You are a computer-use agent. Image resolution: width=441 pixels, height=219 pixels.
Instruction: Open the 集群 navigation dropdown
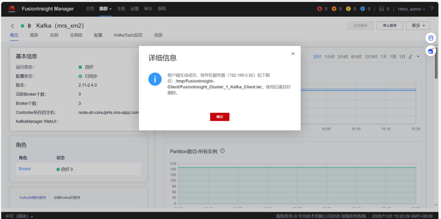coord(105,8)
